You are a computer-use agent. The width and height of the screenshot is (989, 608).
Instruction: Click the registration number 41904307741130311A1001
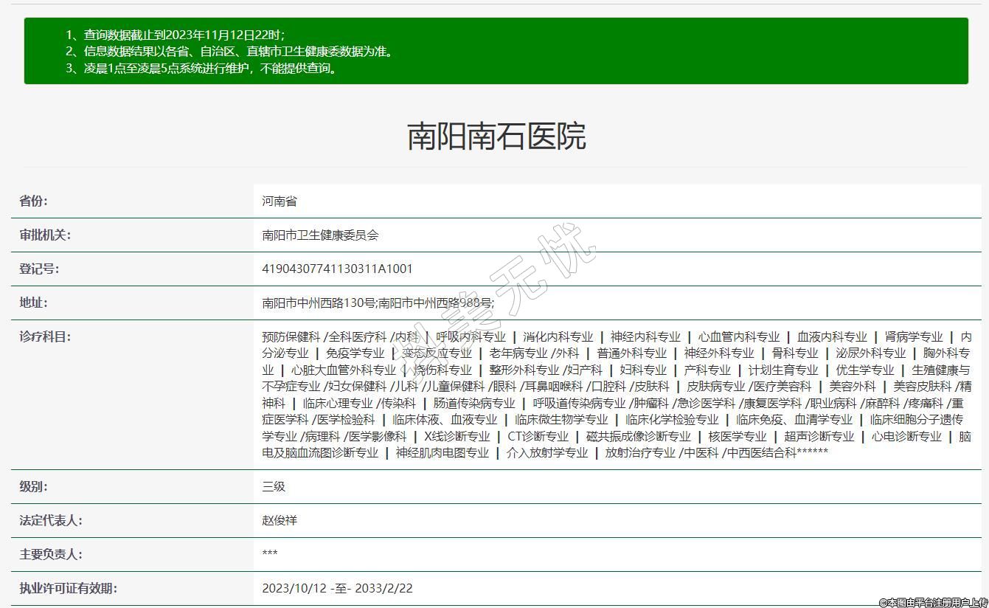coord(337,269)
